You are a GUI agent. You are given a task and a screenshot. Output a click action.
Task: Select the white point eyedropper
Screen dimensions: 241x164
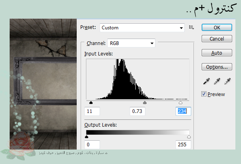tap(228, 81)
